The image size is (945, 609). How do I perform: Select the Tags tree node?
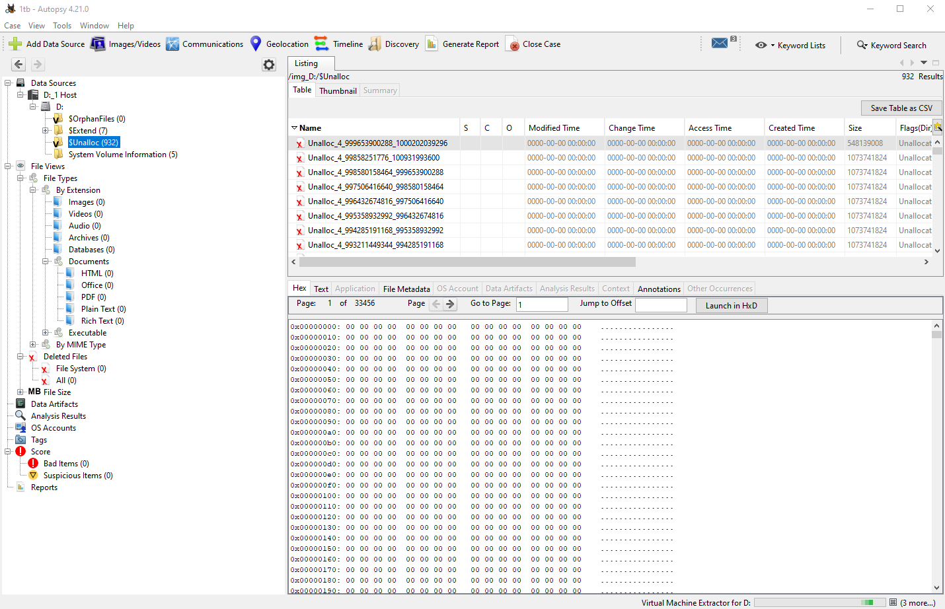[x=39, y=440]
